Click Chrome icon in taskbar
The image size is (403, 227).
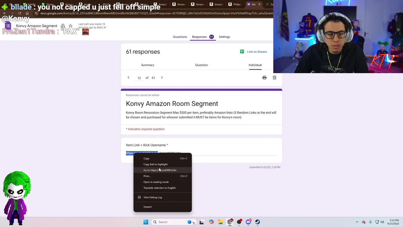230,222
